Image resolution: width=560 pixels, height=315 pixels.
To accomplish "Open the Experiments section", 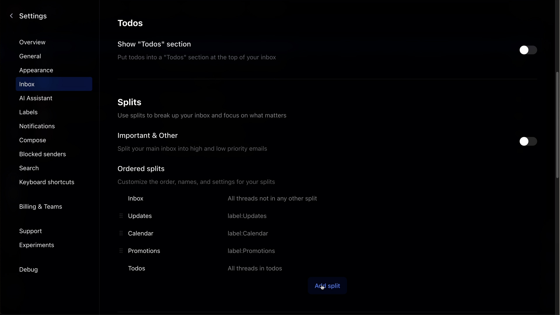I will pyautogui.click(x=36, y=245).
